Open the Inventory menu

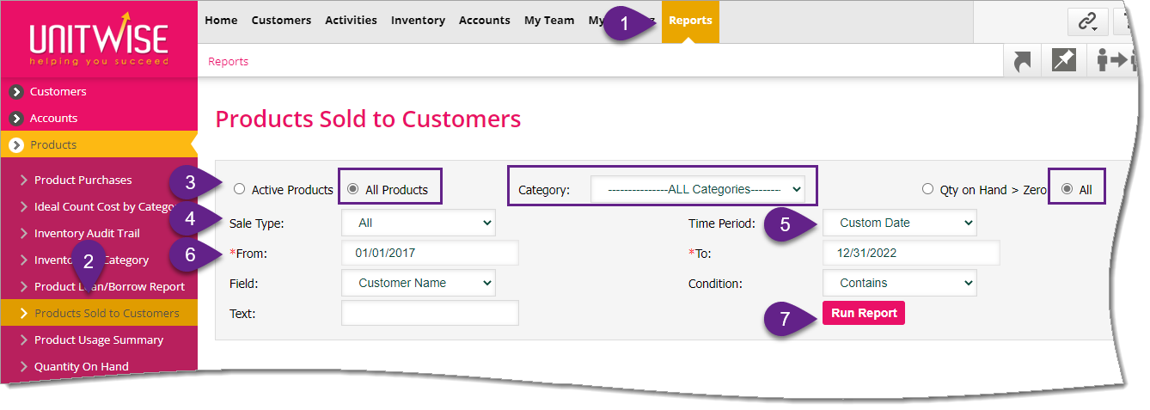pyautogui.click(x=418, y=21)
